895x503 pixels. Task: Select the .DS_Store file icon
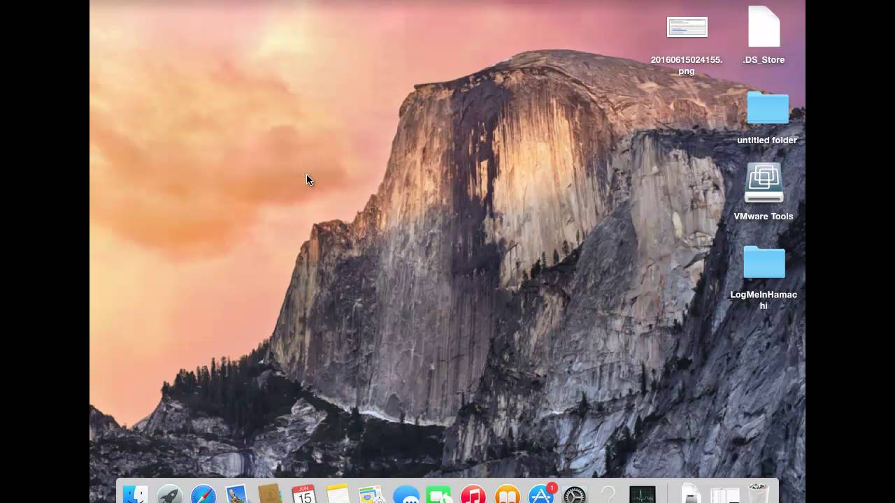click(764, 27)
